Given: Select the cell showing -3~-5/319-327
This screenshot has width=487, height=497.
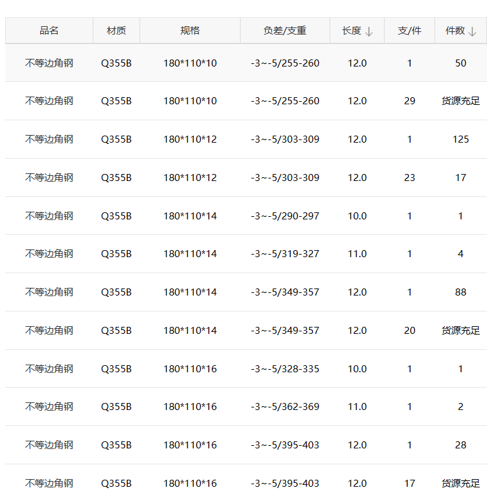Looking at the screenshot, I should (285, 254).
